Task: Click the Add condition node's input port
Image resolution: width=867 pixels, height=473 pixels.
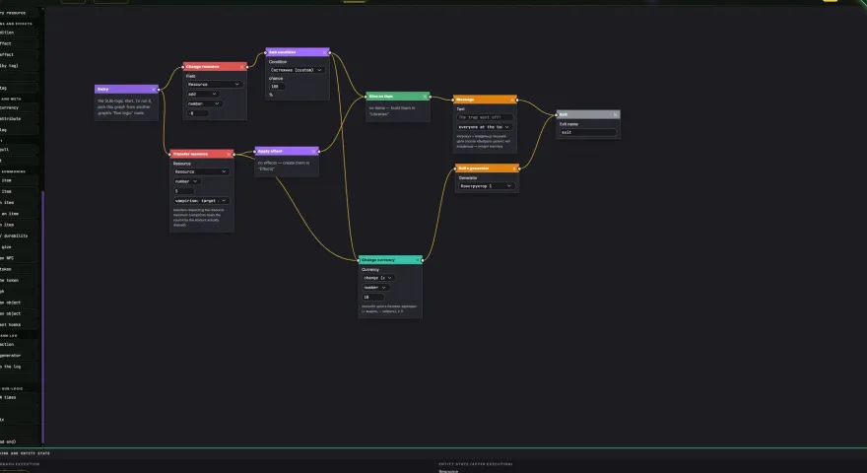Action: point(265,52)
